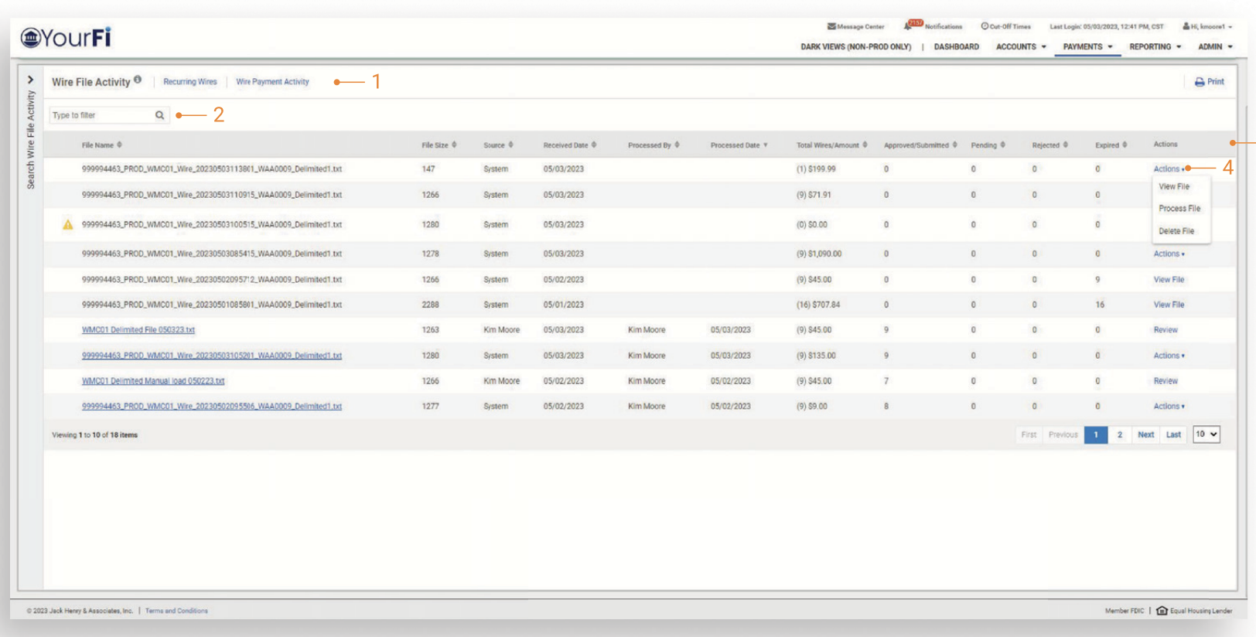1256x637 pixels.
Task: Expand the Search Wire File Activity side panel
Action: coord(30,80)
